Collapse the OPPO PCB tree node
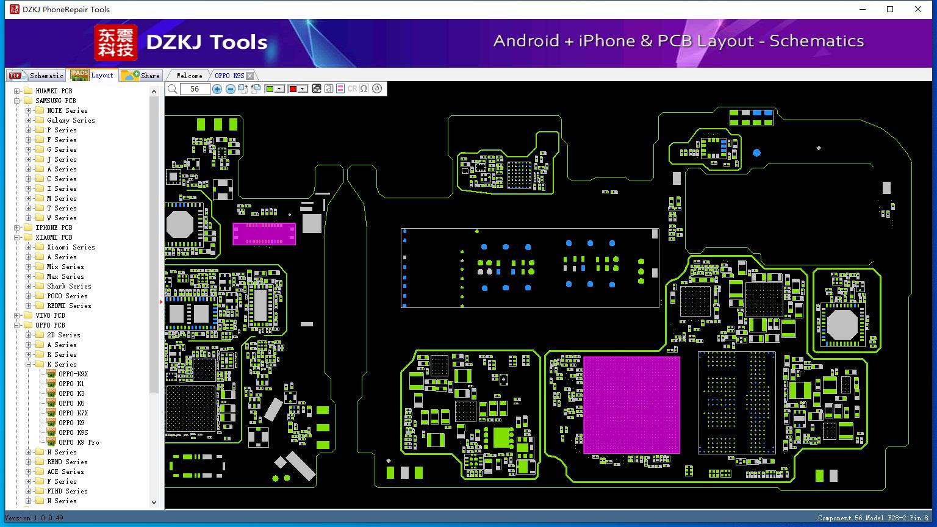The height and width of the screenshot is (527, 937). 17,325
